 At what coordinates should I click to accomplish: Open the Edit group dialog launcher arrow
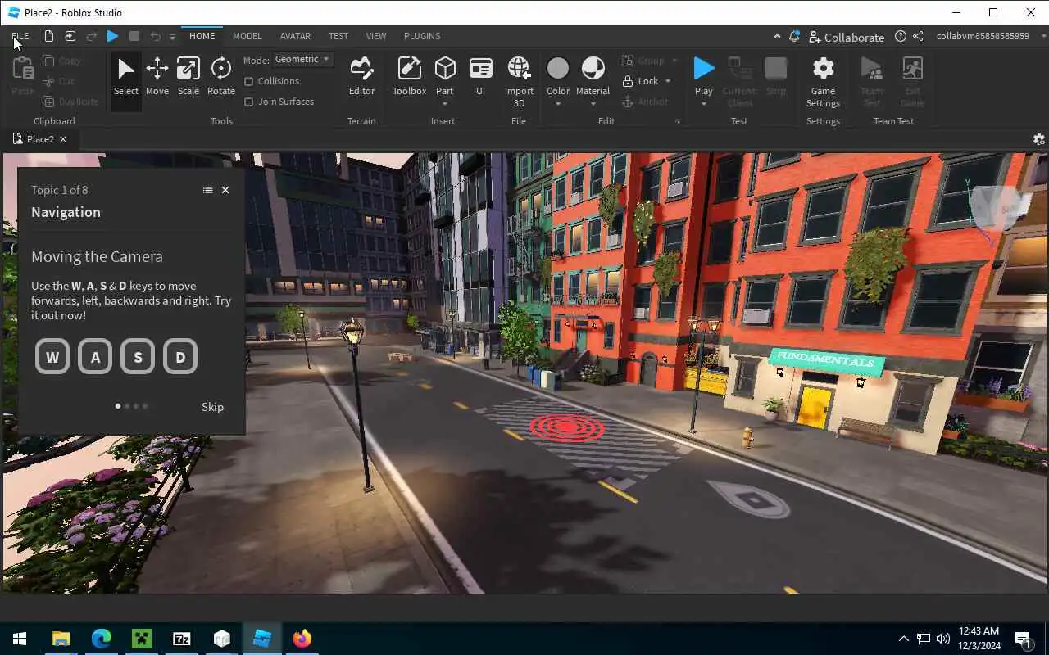click(678, 122)
